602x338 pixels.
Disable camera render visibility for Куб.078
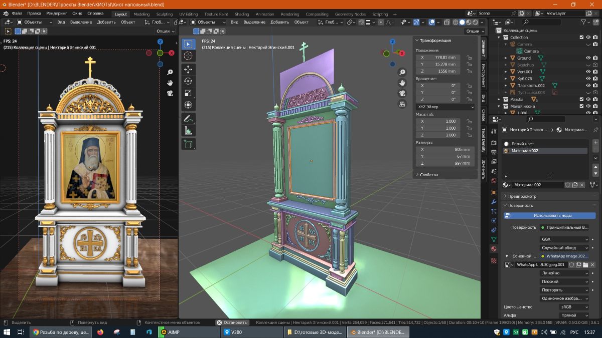(x=595, y=78)
